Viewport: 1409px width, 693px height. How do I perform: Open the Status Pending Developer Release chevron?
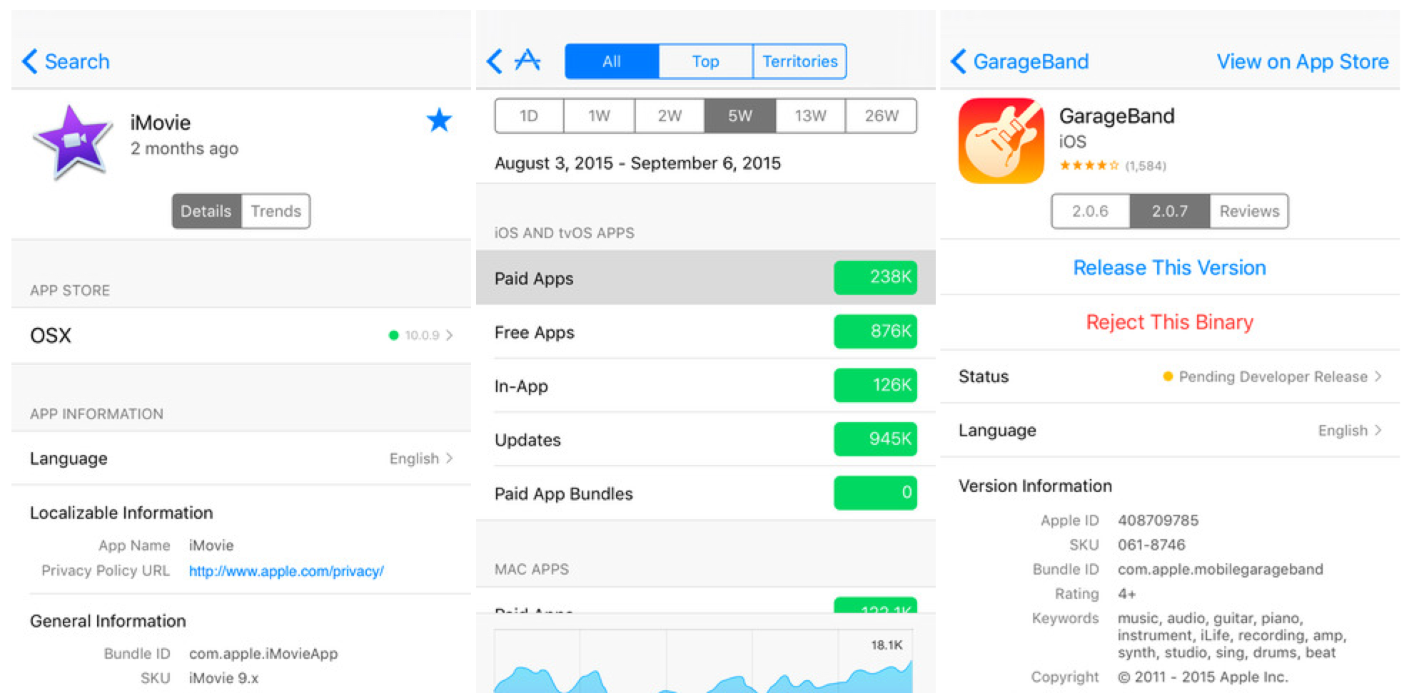(x=1378, y=376)
